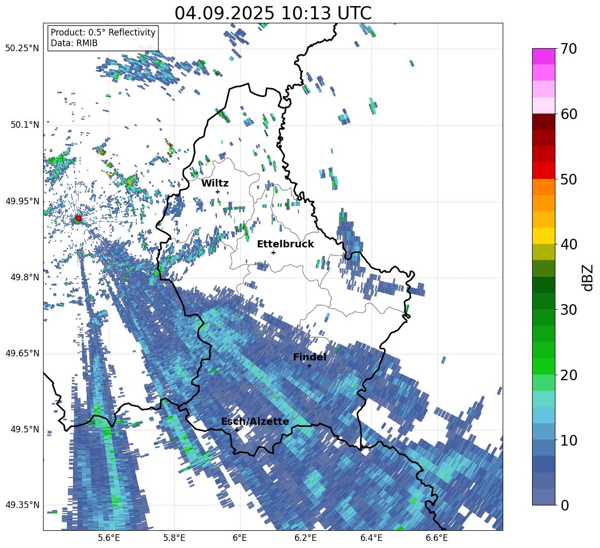Click the 6.2°E longitude label

[306, 538]
